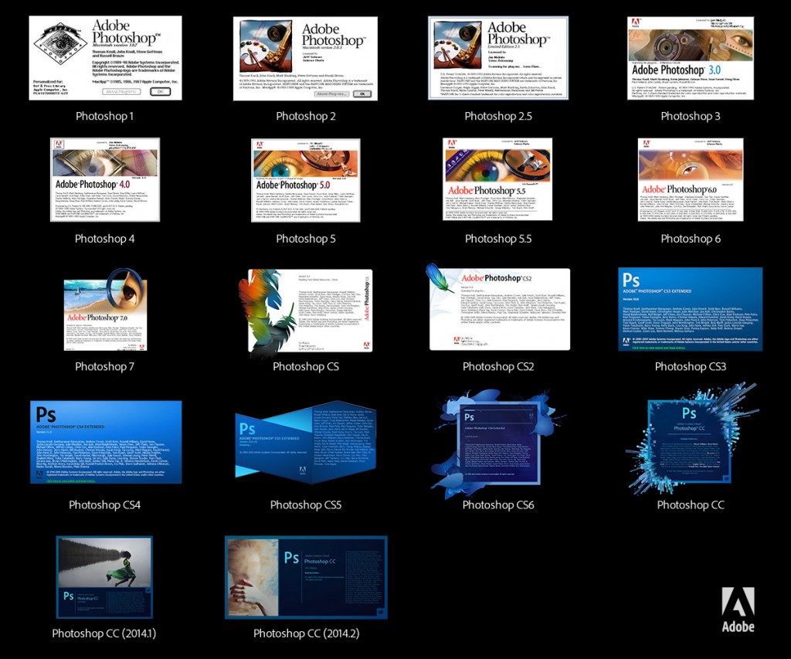Click About Plug-ins button on Photoshop 1 splash
This screenshot has height=659, width=791.
[122, 91]
